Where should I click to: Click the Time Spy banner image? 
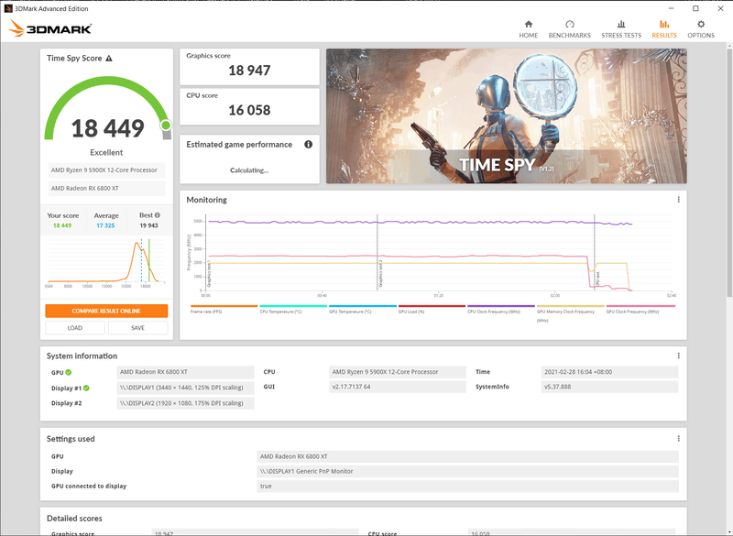[x=506, y=115]
